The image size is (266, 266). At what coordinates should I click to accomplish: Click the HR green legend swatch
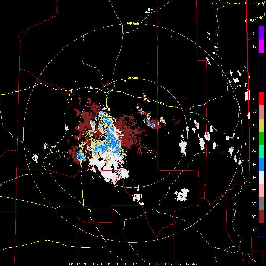point(261,138)
